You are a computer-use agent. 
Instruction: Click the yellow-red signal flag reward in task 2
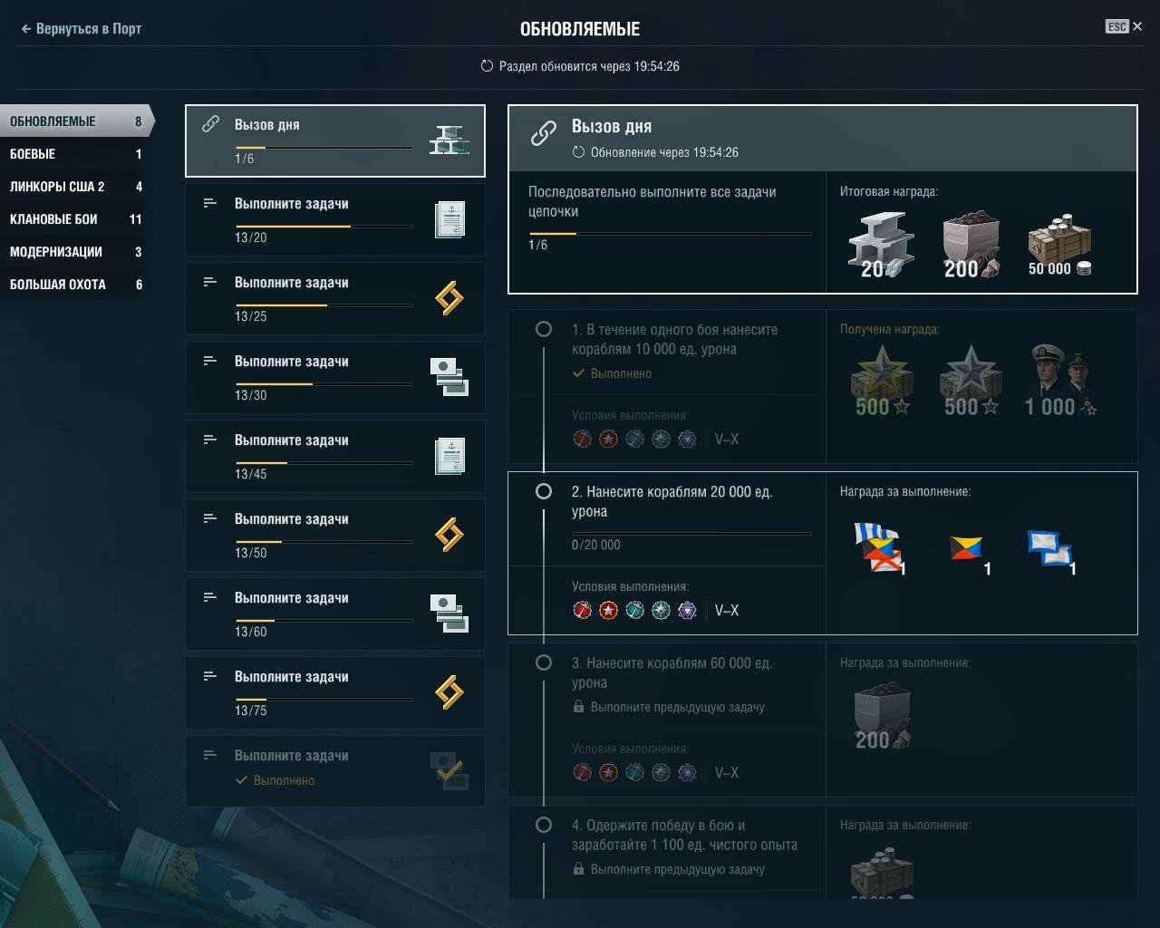tap(966, 549)
